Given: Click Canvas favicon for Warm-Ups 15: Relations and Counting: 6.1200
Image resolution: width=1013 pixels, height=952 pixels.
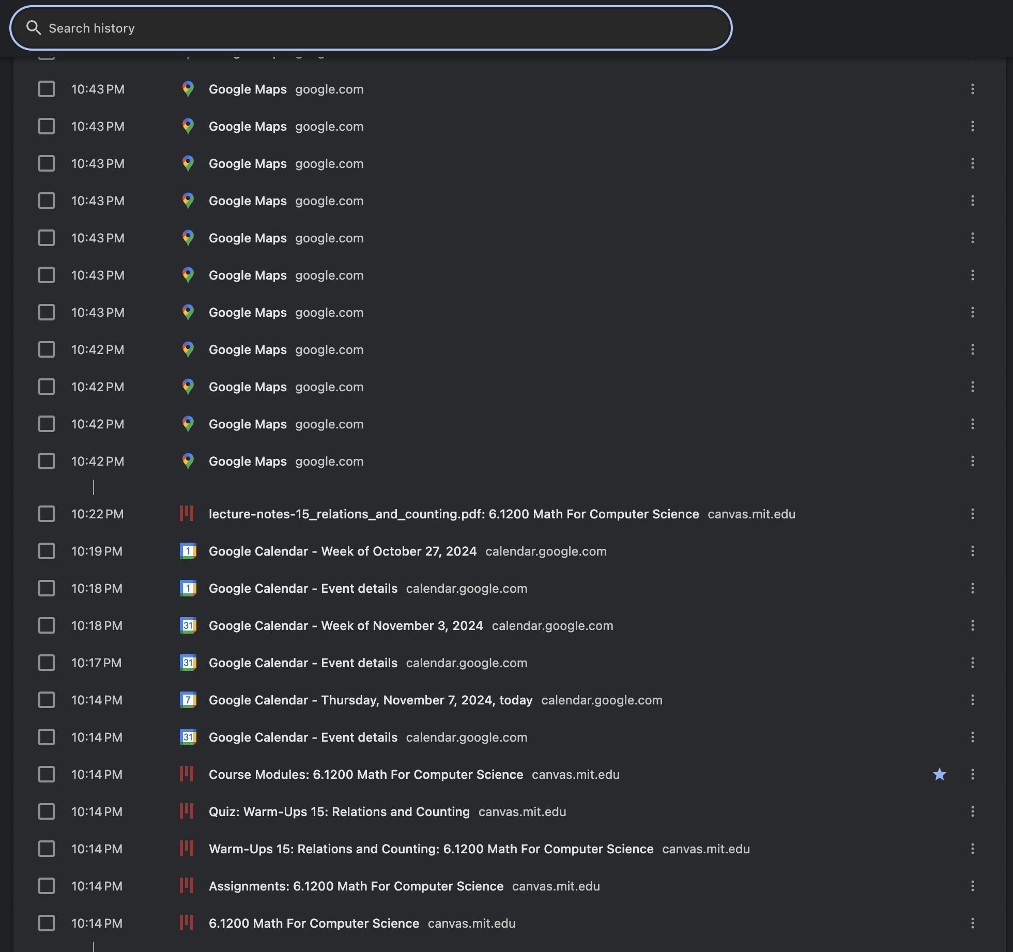Looking at the screenshot, I should click(187, 849).
